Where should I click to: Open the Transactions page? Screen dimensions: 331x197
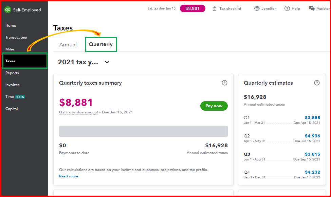click(16, 37)
